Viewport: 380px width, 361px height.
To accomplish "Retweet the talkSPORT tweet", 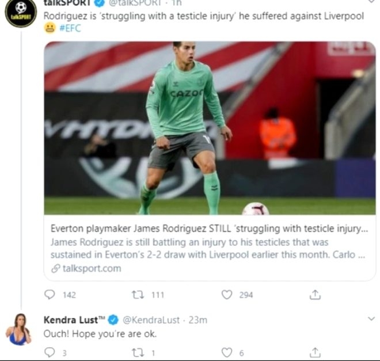I will [138, 295].
